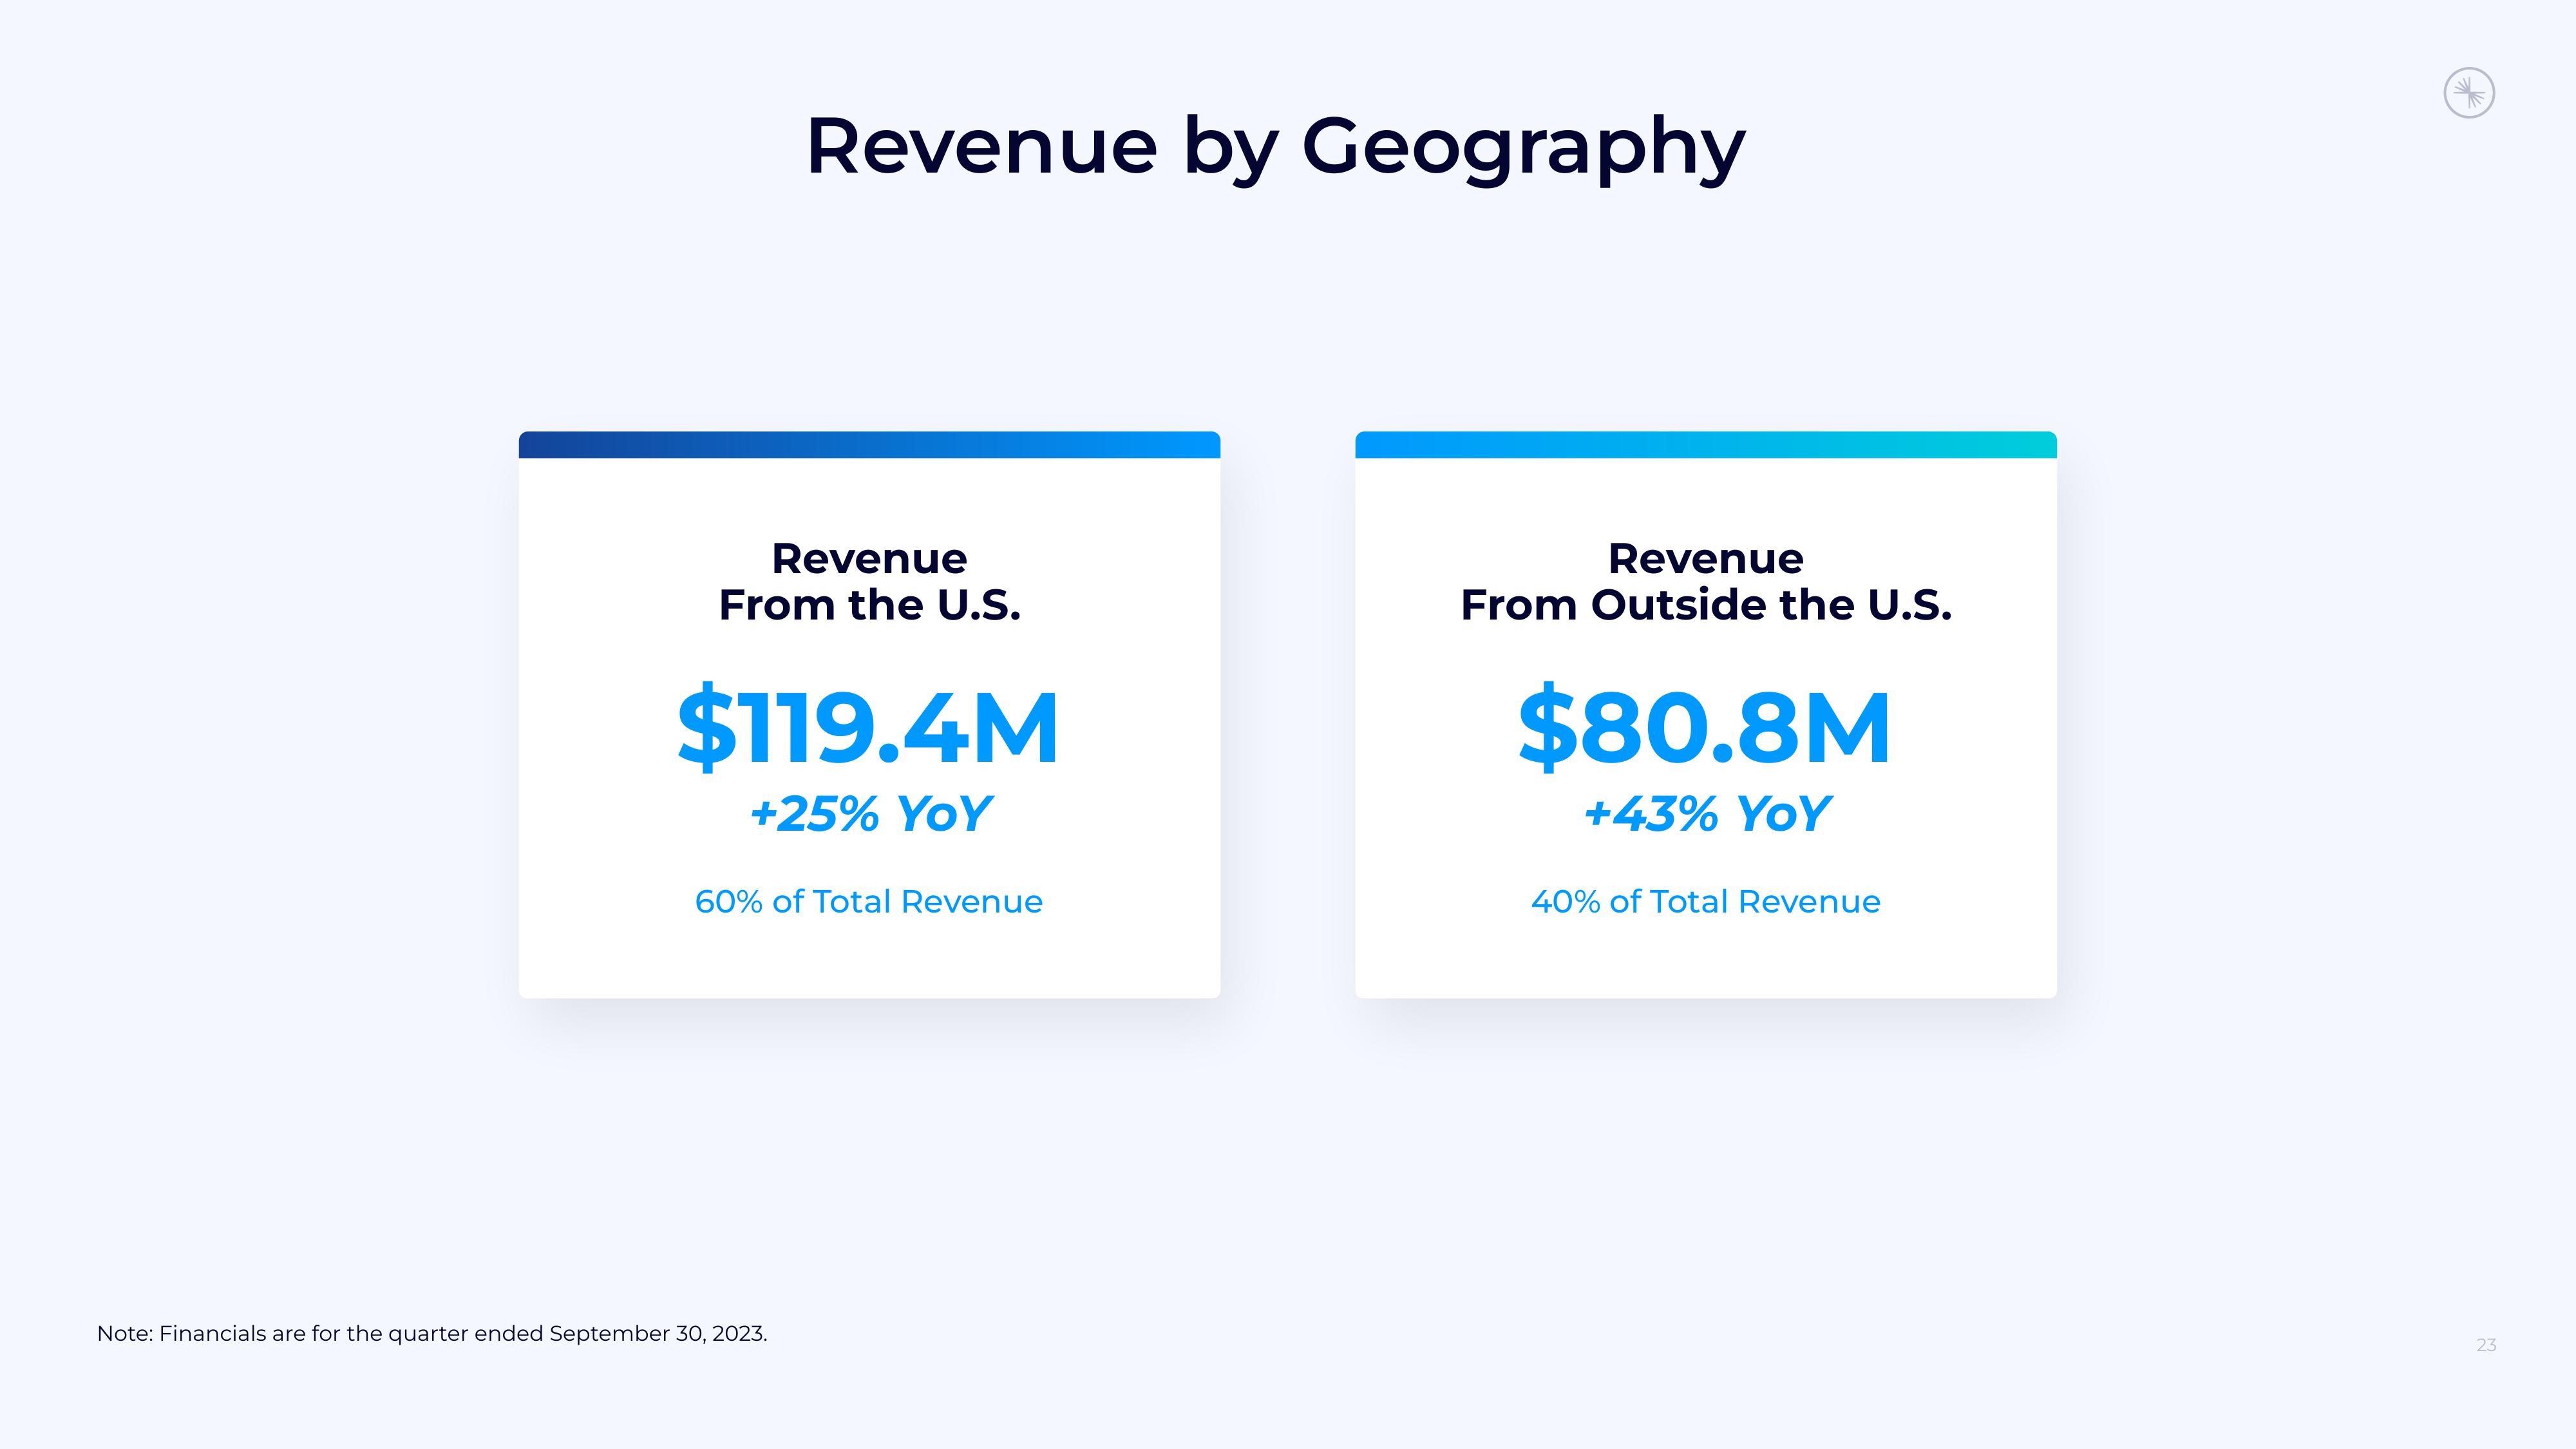Click 'Revenue From Outside the U.S.' heading
Screen dimensions: 2576x1449
tap(1706, 581)
